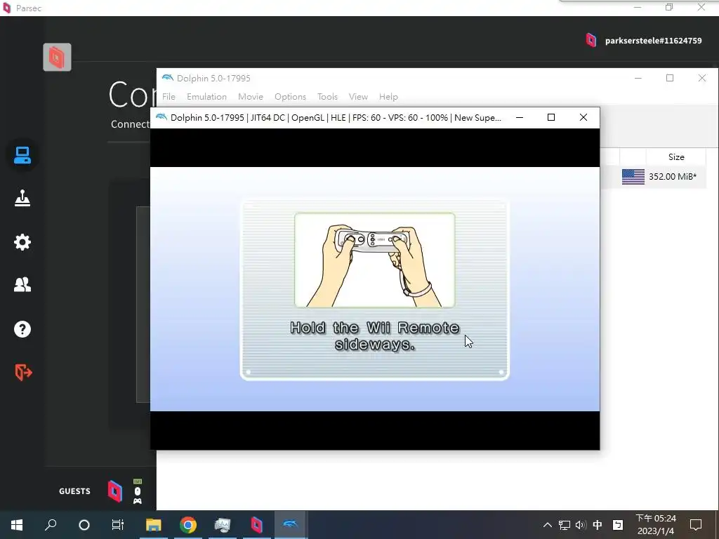719x539 pixels.
Task: Close the Dolphin game render window
Action: point(583,117)
